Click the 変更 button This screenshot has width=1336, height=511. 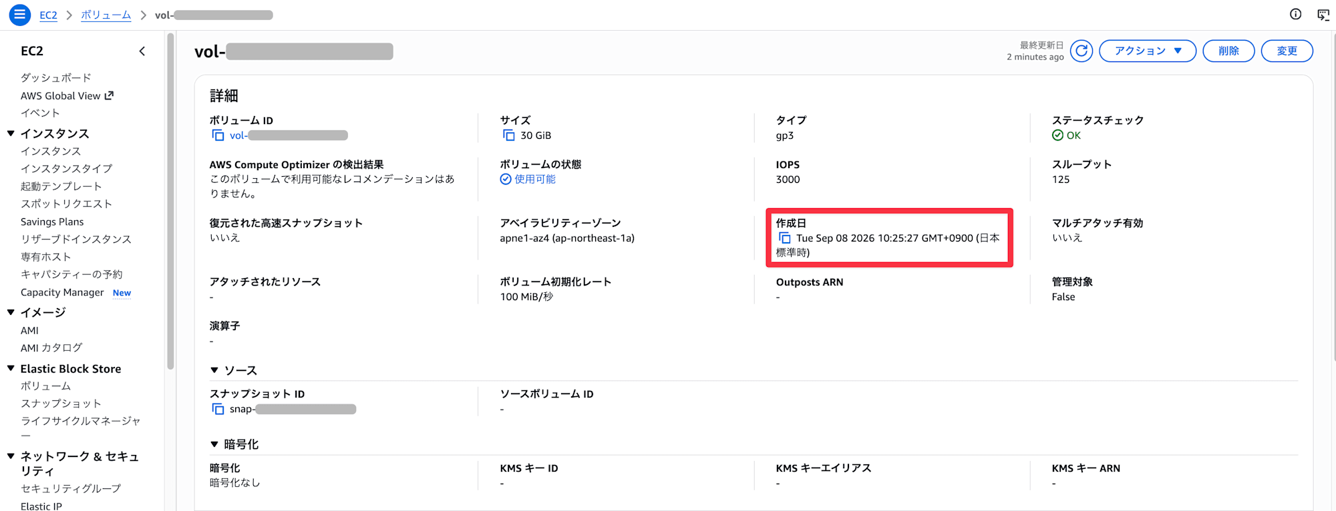tap(1287, 51)
